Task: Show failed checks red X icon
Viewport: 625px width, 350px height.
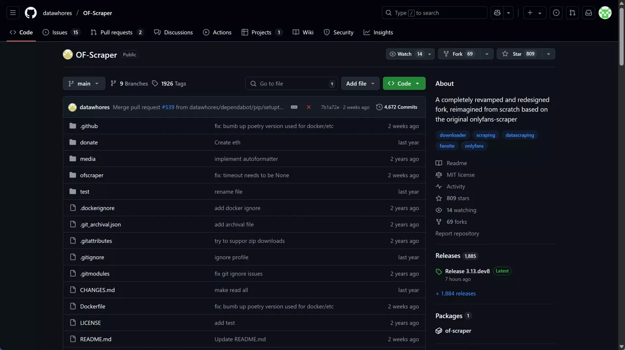Action: click(308, 107)
